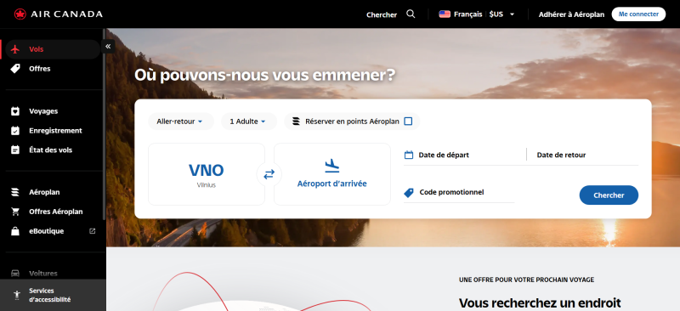Click the US flag icon
This screenshot has width=680, height=311.
[445, 14]
